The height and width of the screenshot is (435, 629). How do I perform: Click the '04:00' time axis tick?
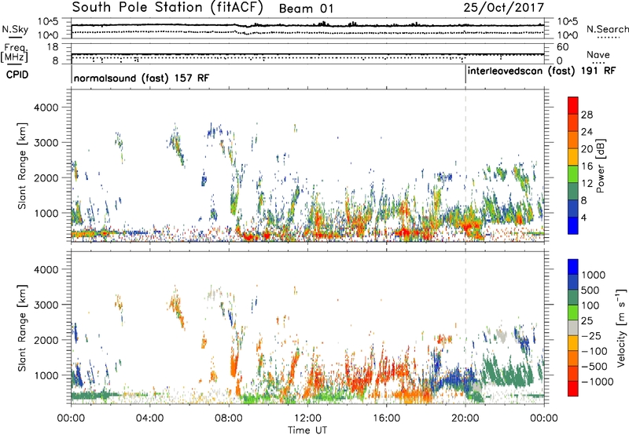(x=149, y=419)
